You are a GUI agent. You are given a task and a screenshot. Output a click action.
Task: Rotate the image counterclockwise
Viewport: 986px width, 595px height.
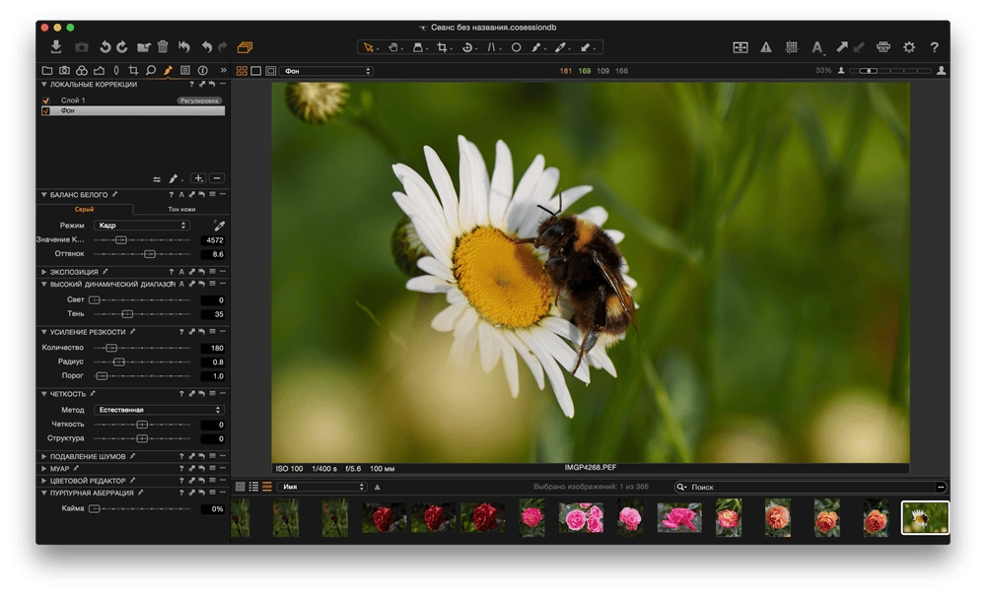pyautogui.click(x=106, y=47)
